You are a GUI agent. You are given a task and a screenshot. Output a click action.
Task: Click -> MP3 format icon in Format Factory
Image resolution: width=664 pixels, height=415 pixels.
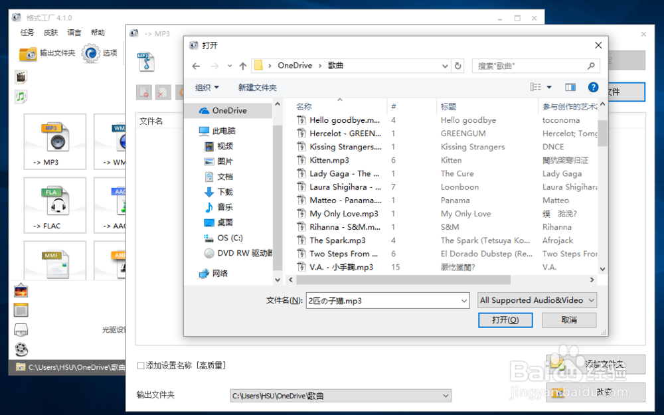tap(55, 141)
